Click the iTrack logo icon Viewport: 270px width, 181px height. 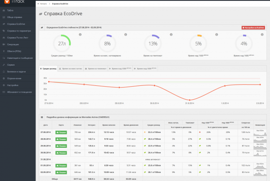pos(7,1)
